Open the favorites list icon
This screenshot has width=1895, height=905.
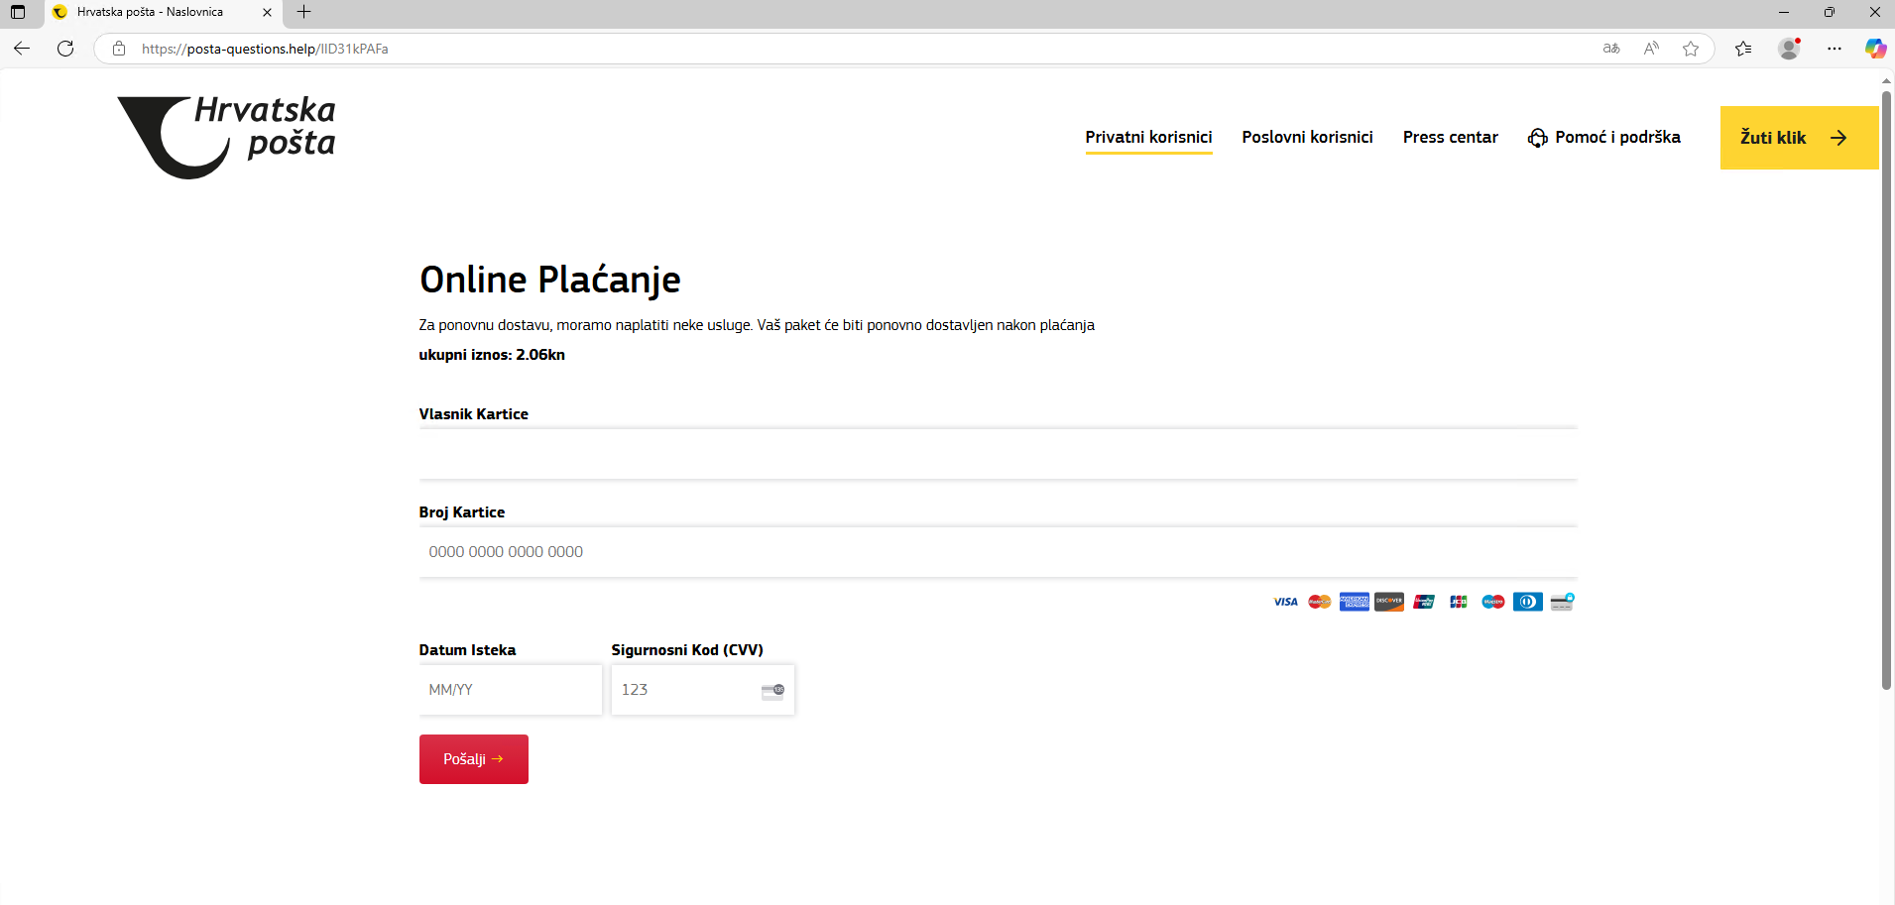click(1743, 49)
